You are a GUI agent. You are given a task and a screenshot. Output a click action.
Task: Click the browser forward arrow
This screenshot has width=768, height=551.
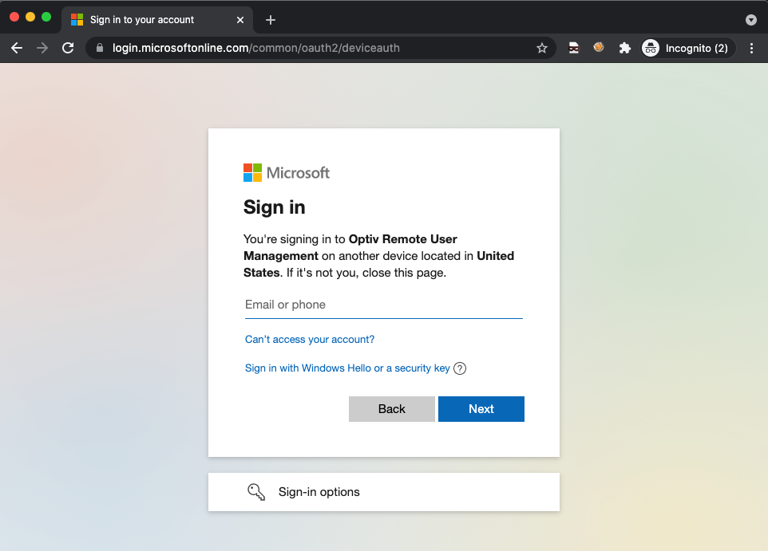pyautogui.click(x=42, y=48)
